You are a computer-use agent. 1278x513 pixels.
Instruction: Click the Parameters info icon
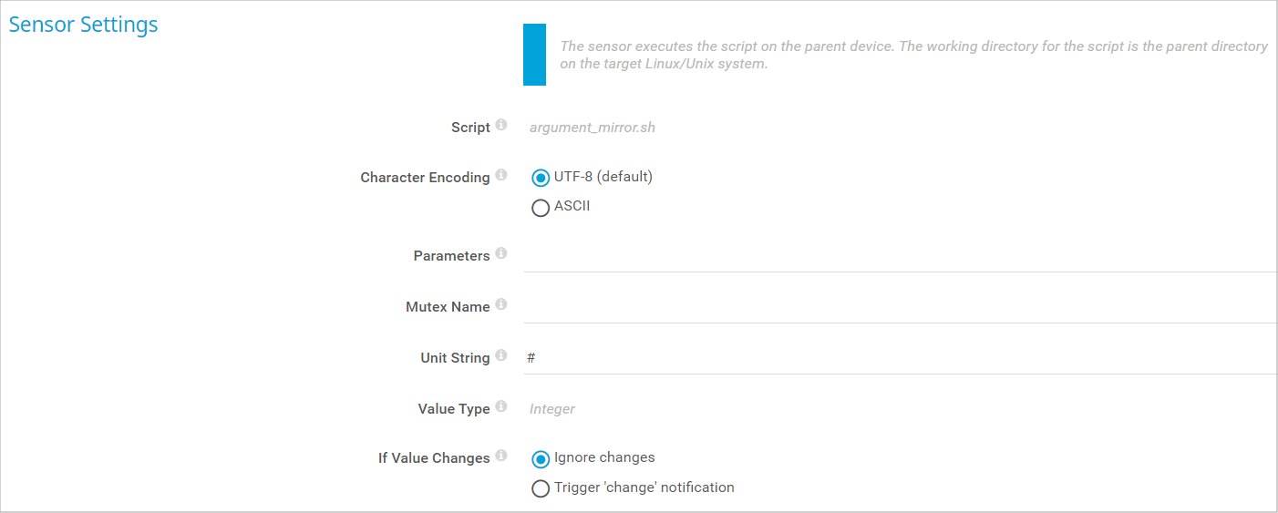(501, 254)
